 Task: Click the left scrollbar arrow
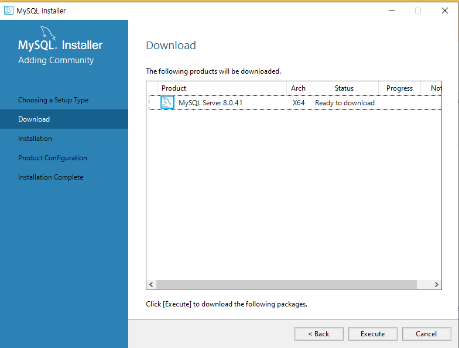coord(151,284)
